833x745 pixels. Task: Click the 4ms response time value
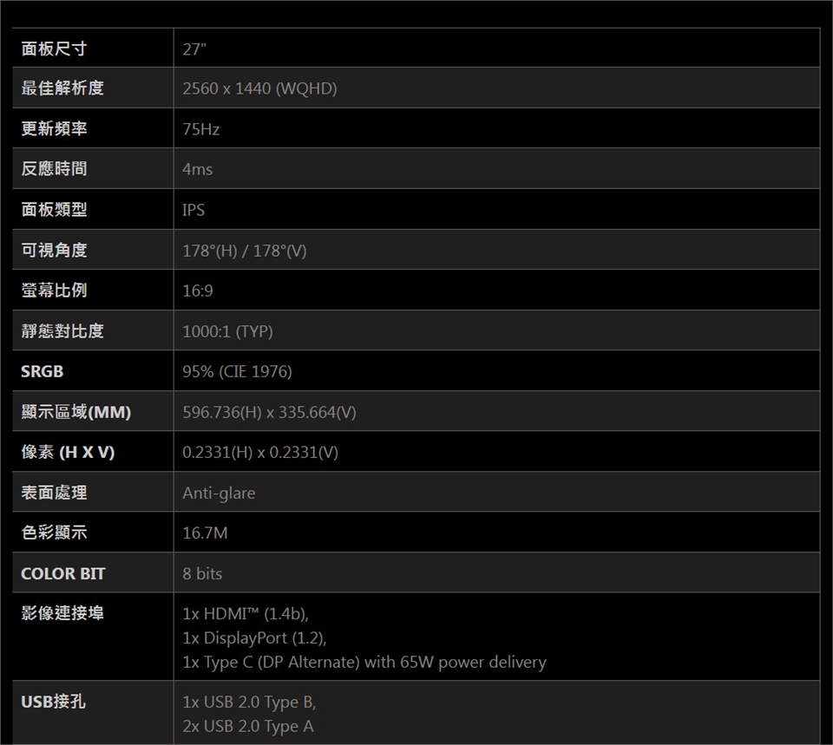[x=197, y=169]
